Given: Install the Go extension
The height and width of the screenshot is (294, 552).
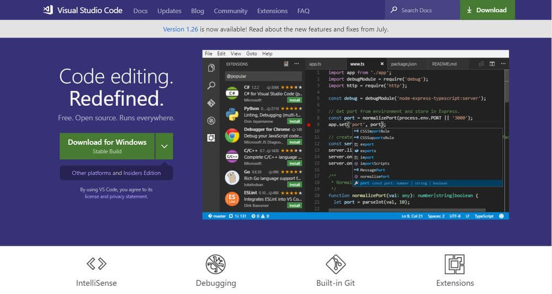Looking at the screenshot, I should click(x=295, y=184).
